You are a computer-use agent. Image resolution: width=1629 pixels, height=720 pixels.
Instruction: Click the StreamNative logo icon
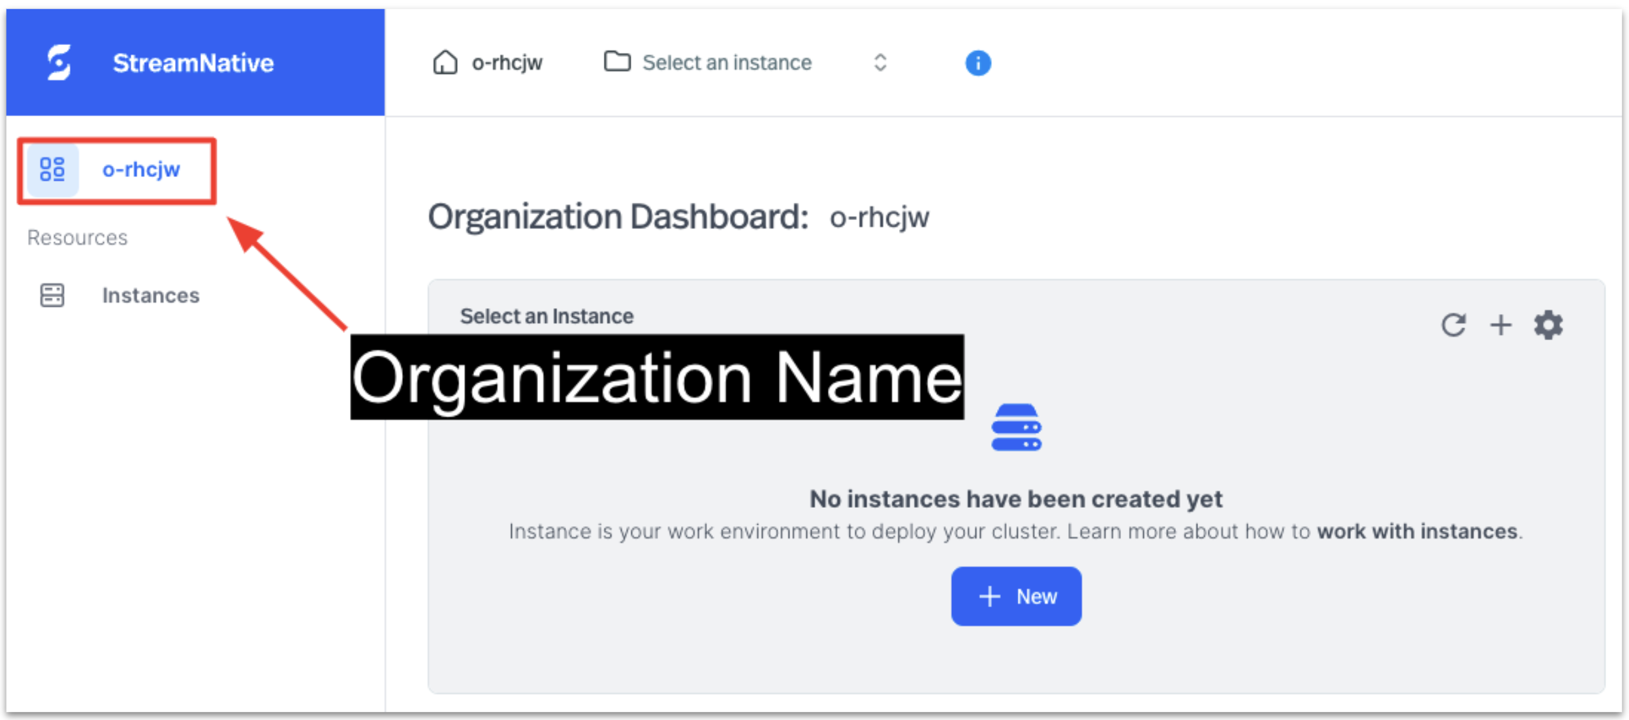(x=59, y=63)
